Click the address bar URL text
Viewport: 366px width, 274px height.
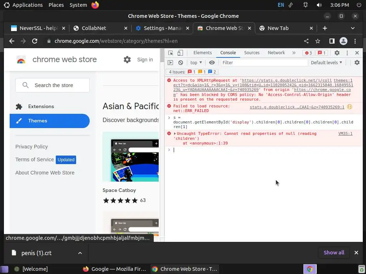(116, 41)
